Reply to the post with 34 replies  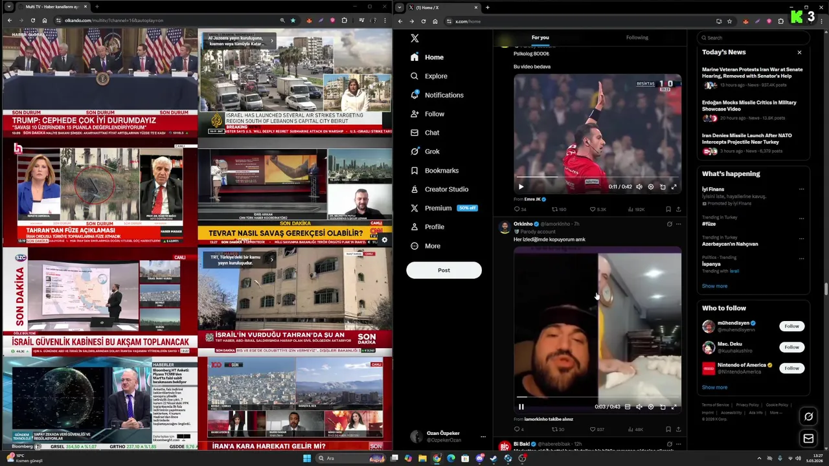click(x=520, y=209)
